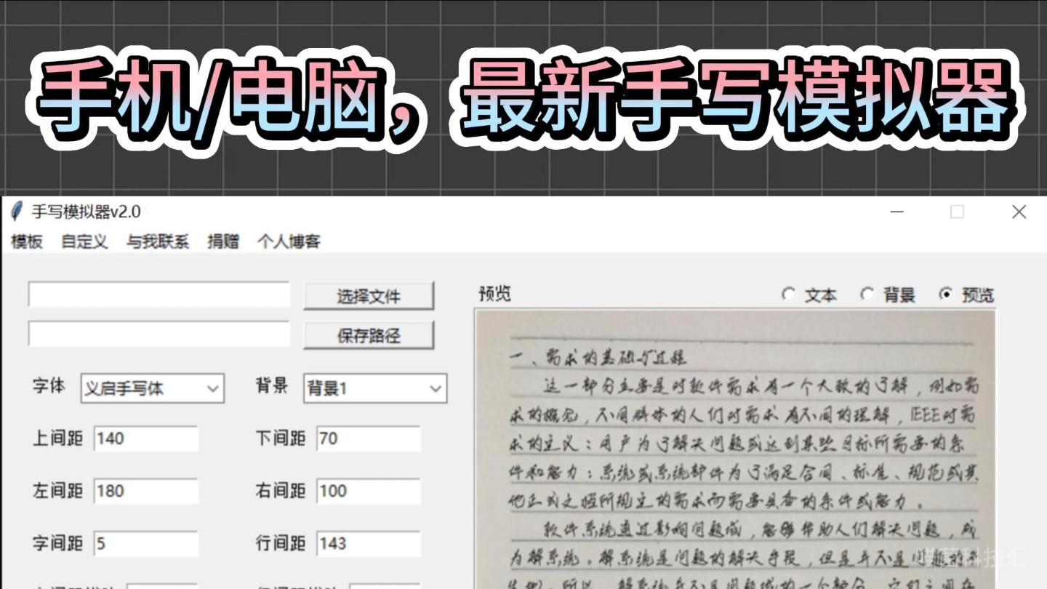Open the 与我联系 menu
Screen dimensions: 1047x589
click(158, 241)
